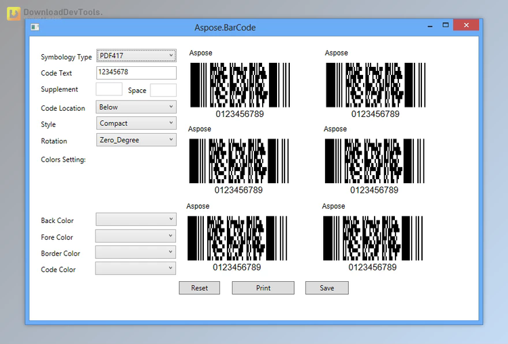The width and height of the screenshot is (508, 344).
Task: Click the Fore Color label
Action: click(57, 237)
